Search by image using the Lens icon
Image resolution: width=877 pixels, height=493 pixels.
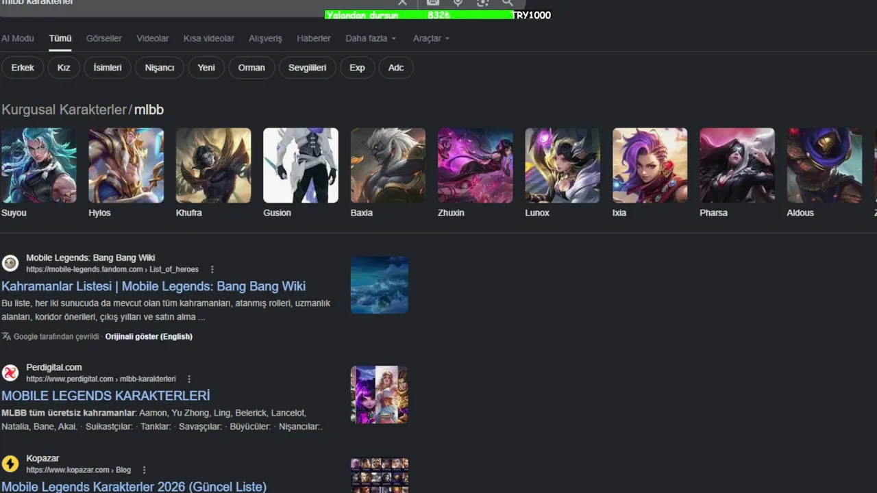point(482,3)
